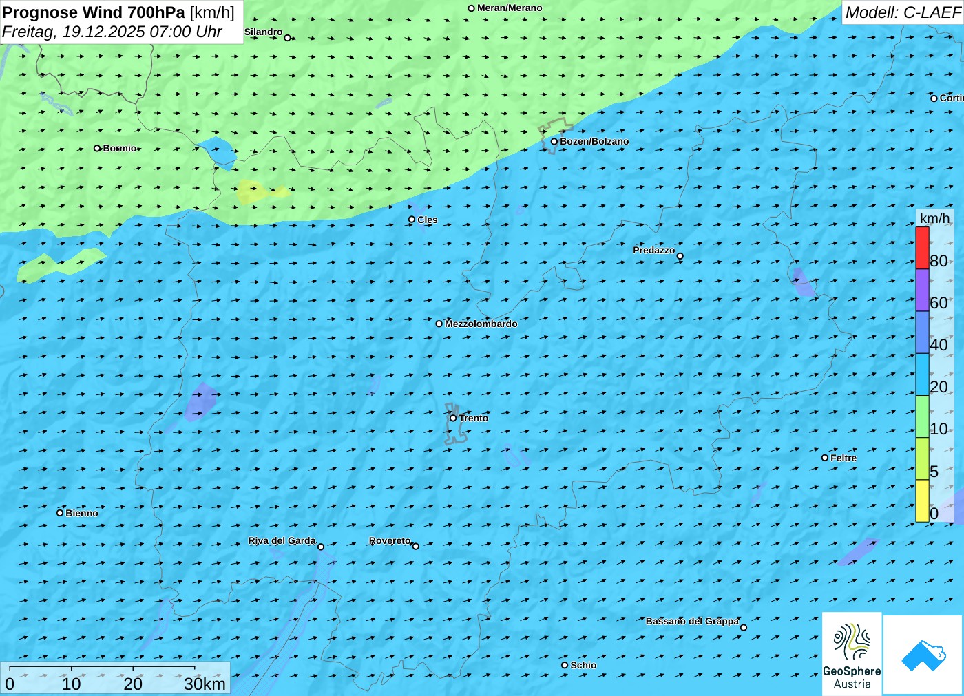964x696 pixels.
Task: Click the forecast date 'Freitag, 19.12.2025 07:00 Uhr'
Action: coord(112,32)
